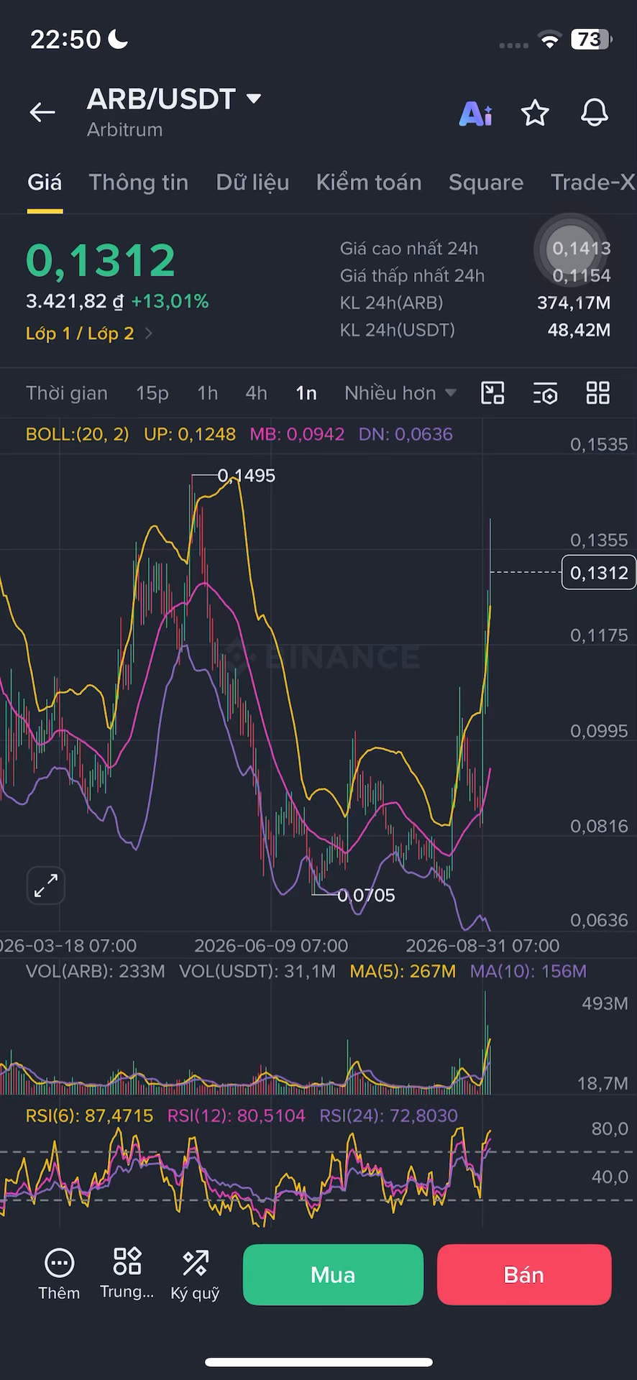Tap the red Bán button
637x1380 pixels.
524,1274
